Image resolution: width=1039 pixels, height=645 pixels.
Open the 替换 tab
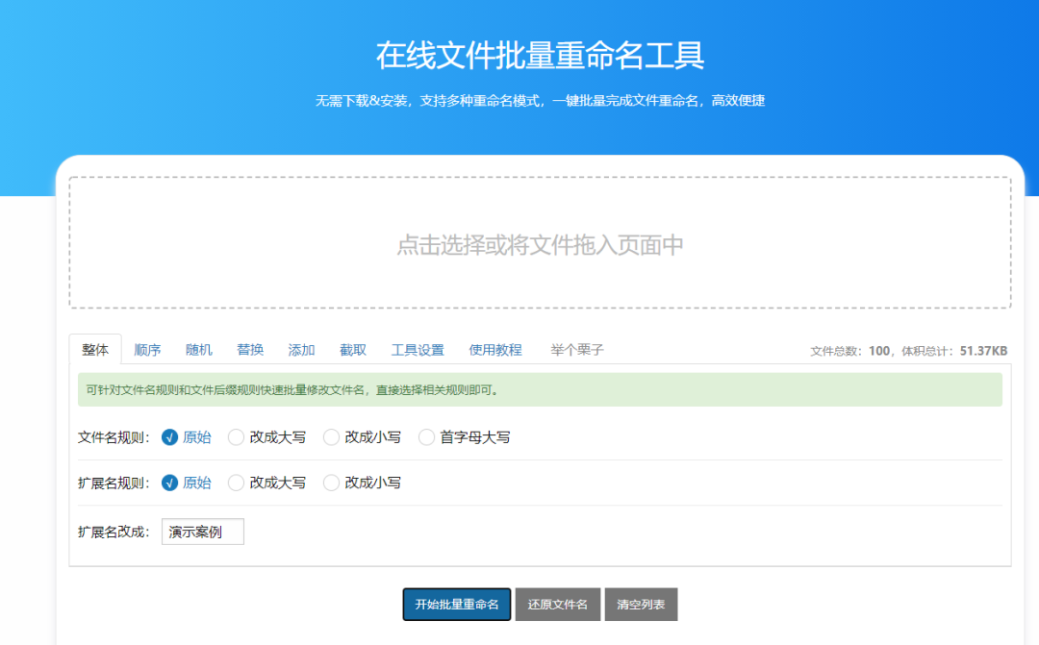(x=250, y=350)
